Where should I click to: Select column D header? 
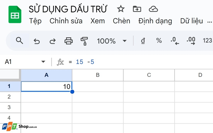[194, 75]
